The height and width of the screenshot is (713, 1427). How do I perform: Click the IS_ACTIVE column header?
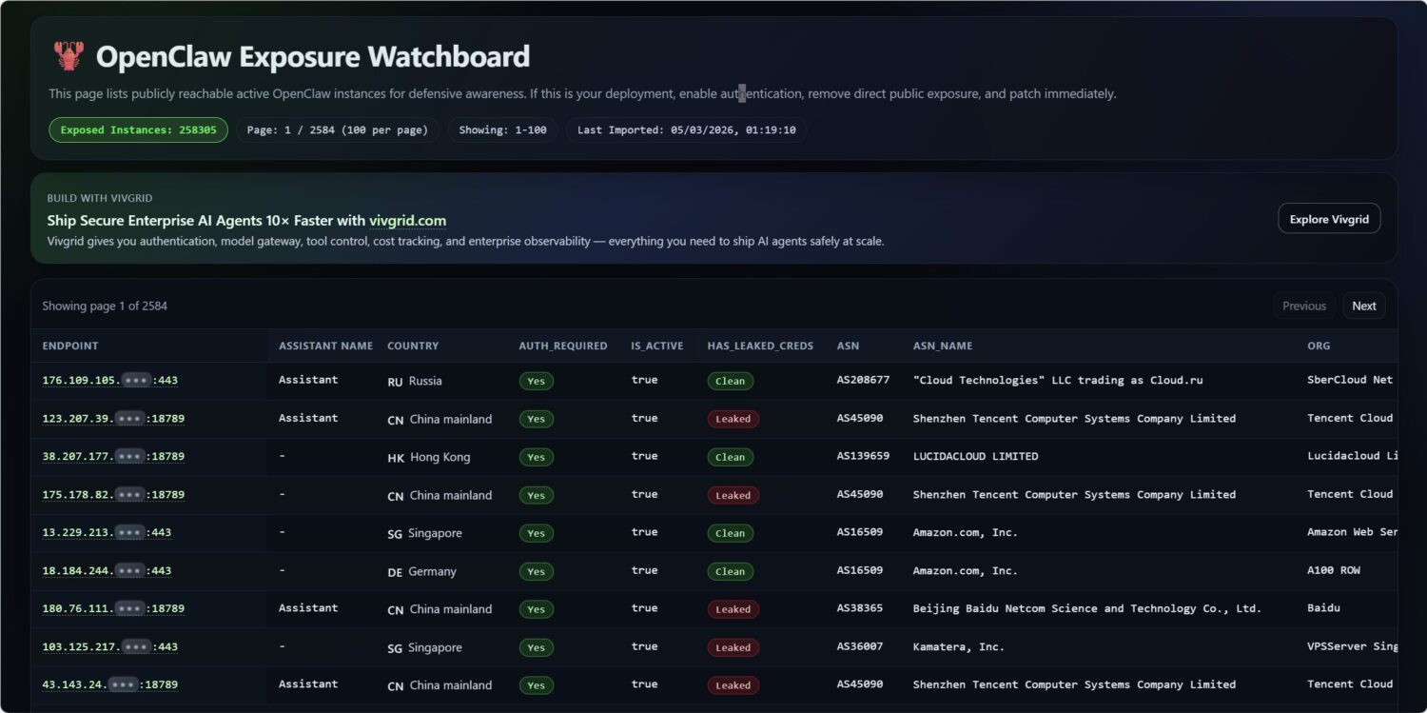tap(657, 346)
